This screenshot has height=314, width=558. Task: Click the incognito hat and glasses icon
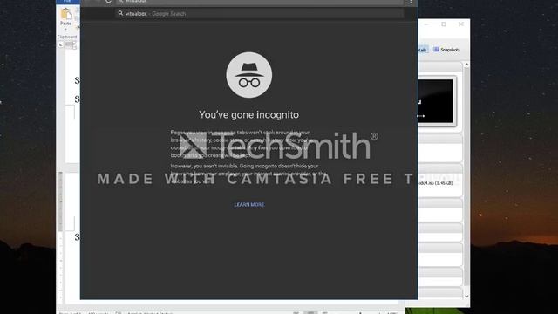[x=249, y=75]
